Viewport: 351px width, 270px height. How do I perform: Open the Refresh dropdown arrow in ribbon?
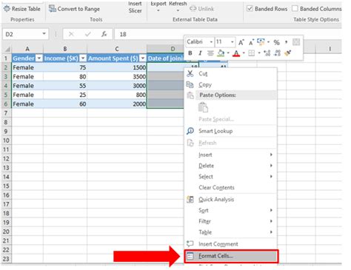tap(178, 10)
